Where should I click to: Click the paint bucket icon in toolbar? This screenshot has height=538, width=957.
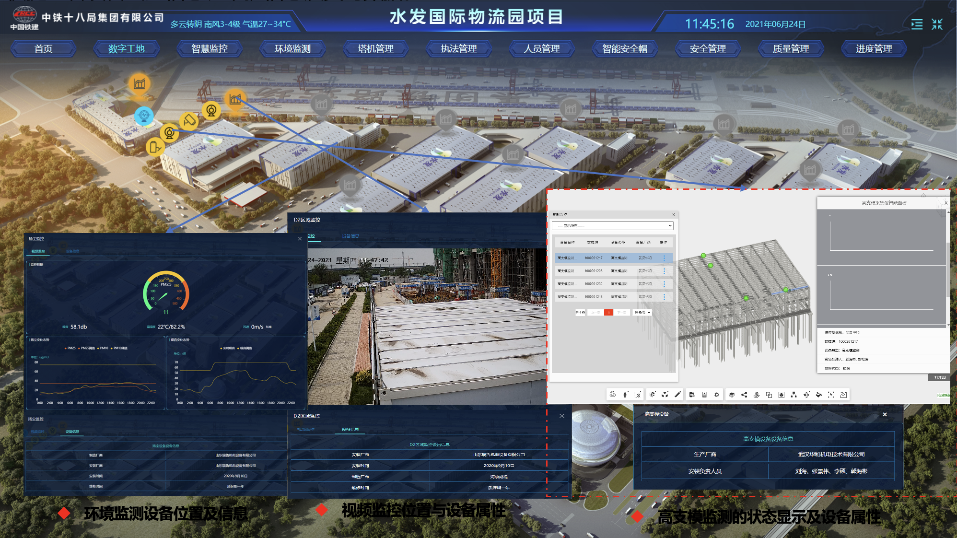818,395
